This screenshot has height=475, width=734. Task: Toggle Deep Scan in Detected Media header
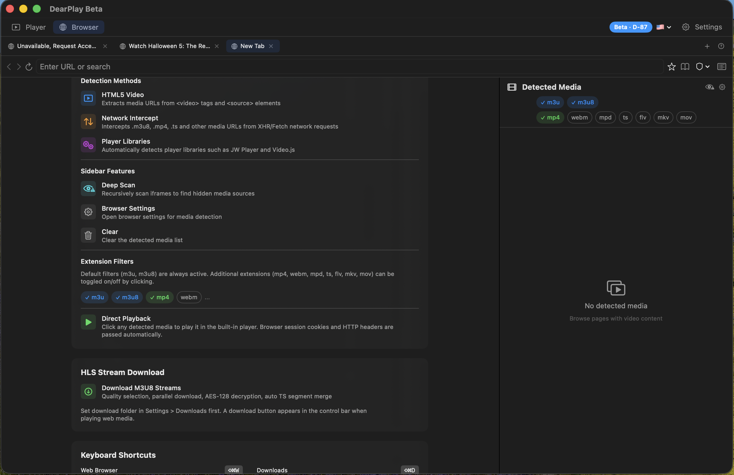[709, 87]
